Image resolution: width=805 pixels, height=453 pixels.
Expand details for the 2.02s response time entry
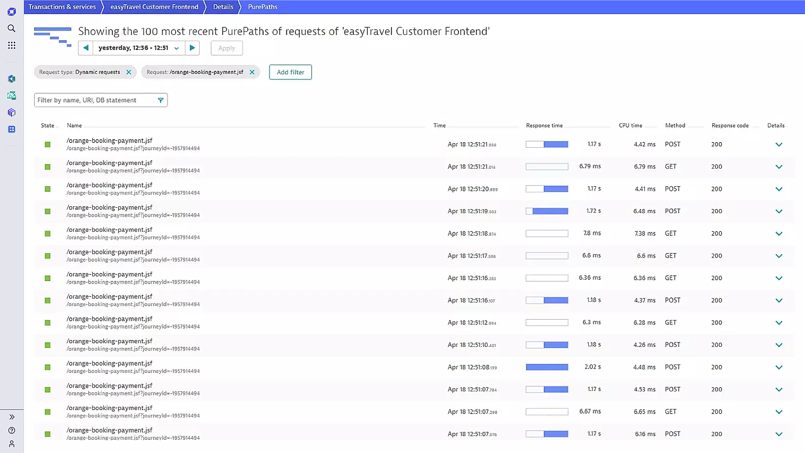pos(779,367)
